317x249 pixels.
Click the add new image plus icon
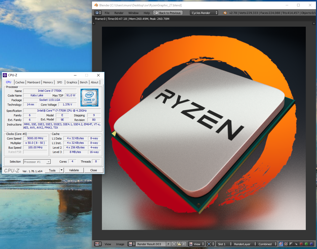[174, 244]
